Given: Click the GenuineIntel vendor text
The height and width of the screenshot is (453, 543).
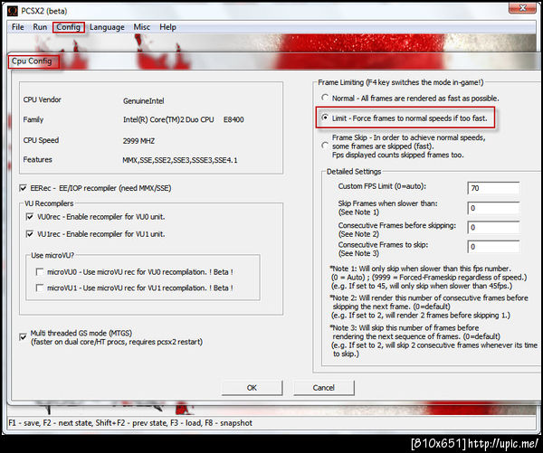Looking at the screenshot, I should click(143, 101).
